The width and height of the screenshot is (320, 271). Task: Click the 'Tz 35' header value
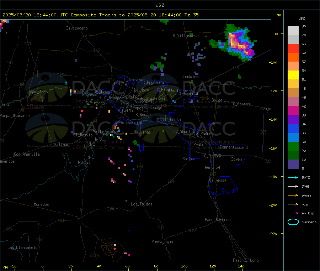pyautogui.click(x=191, y=15)
